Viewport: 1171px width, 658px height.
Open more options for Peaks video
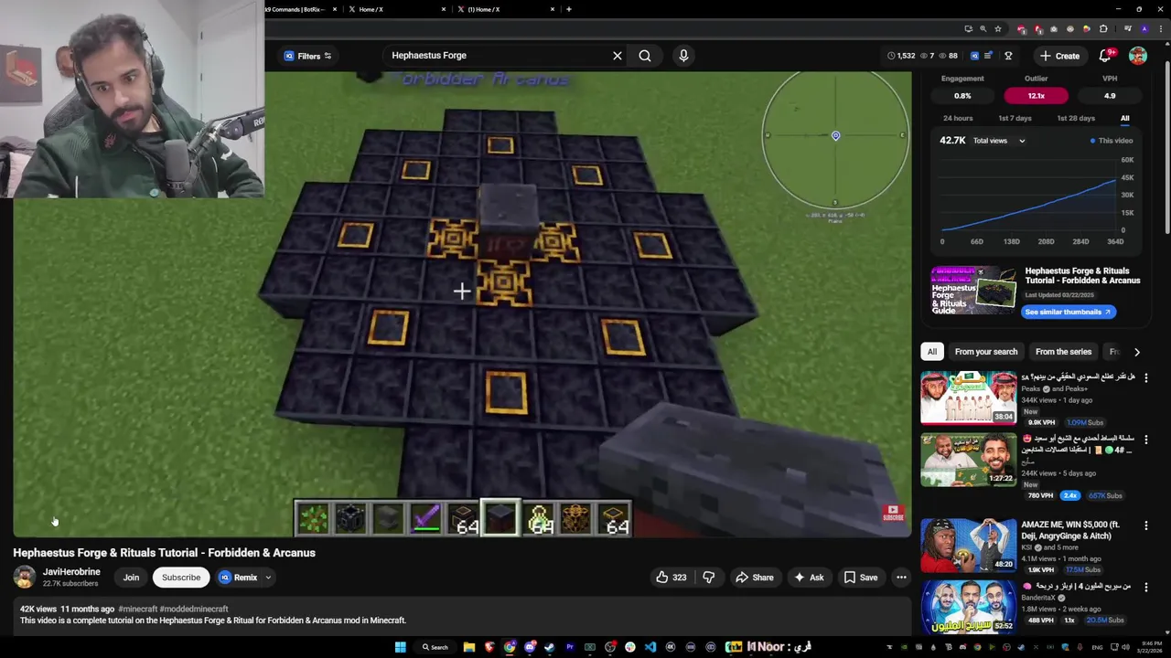click(x=1145, y=377)
